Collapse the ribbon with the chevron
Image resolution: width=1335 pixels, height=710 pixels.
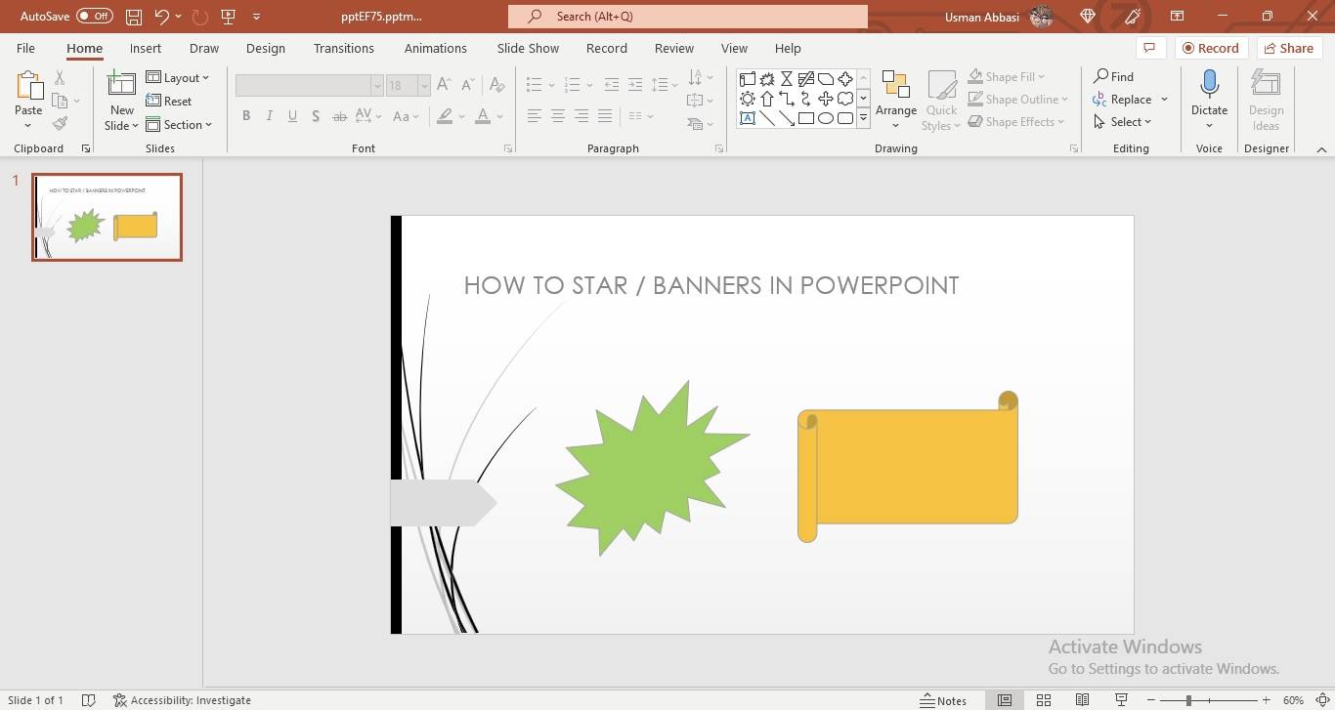coord(1321,149)
